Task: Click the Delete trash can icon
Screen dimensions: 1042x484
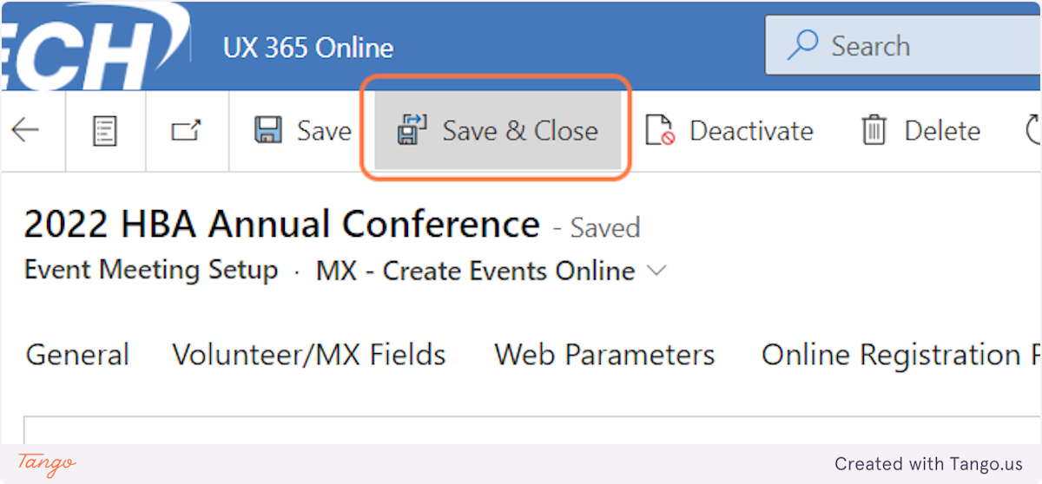Action: pyautogui.click(x=873, y=131)
